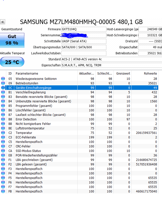Click the Betriebsstunden value 35021 Std.
Screen dimensions: 162x220
pos(150,53)
